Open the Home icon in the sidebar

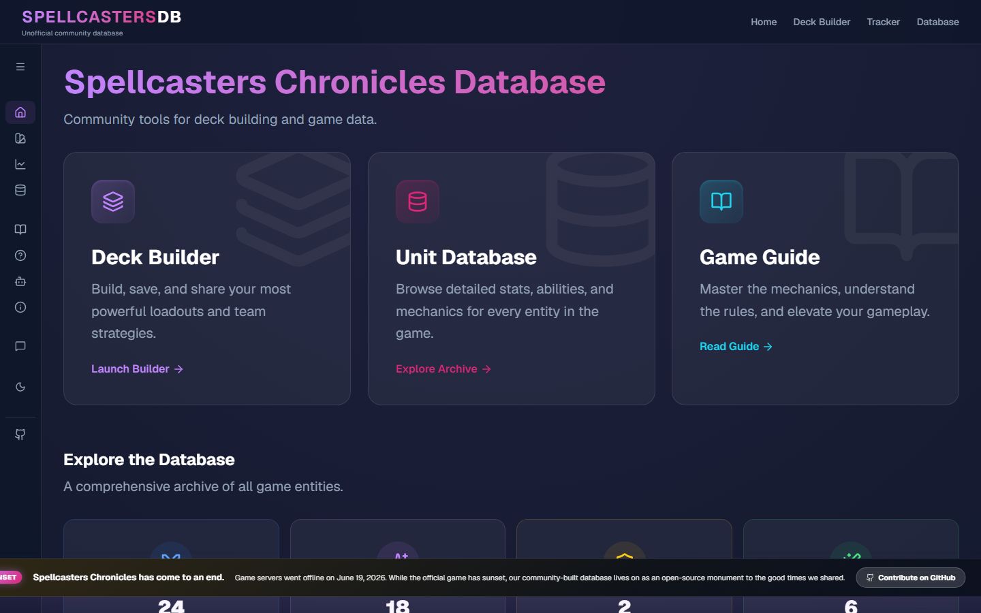(x=20, y=112)
